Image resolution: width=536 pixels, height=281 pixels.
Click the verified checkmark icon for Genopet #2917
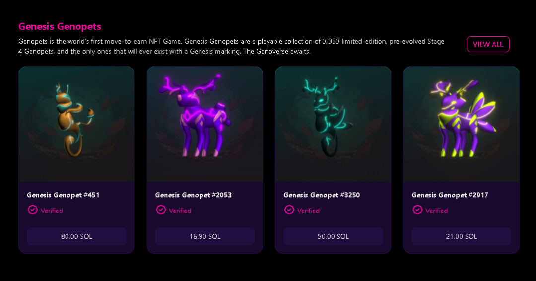(417, 210)
